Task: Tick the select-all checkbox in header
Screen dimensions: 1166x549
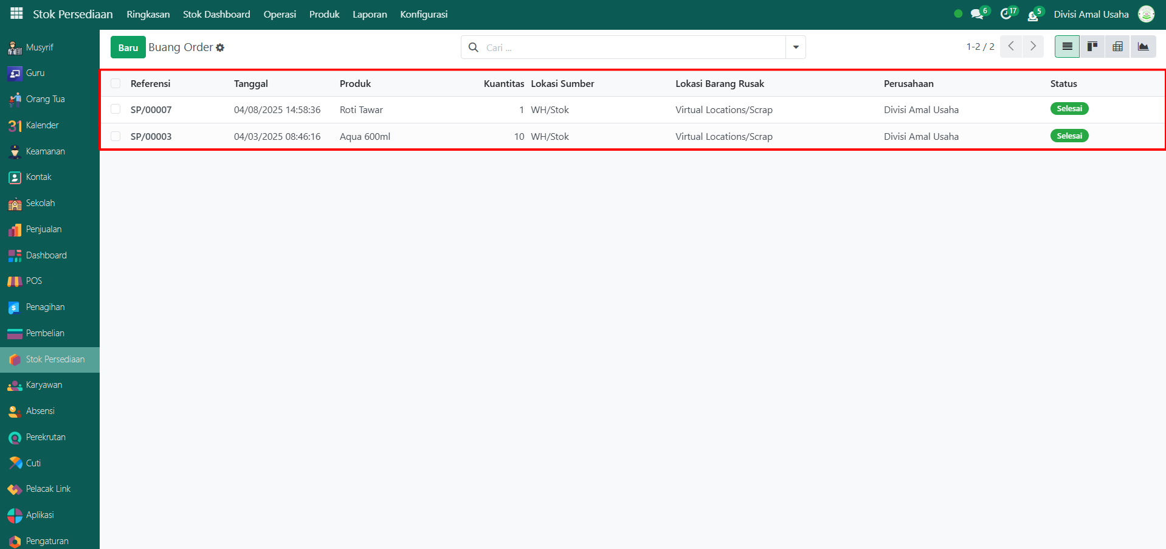Action: click(116, 83)
